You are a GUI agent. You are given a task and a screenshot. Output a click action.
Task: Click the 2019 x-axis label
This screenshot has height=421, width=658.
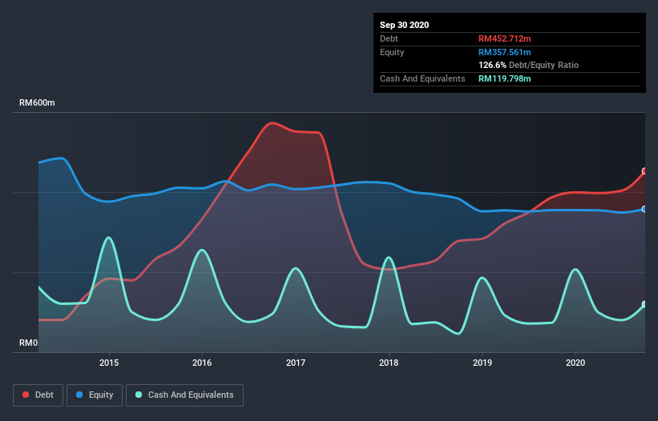click(x=482, y=363)
